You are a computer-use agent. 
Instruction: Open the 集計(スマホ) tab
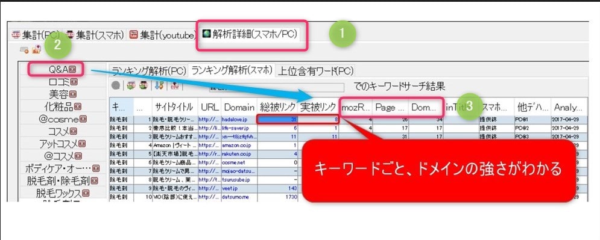click(x=95, y=35)
